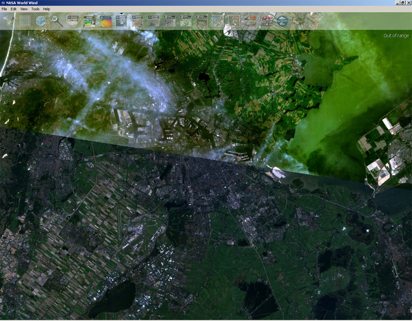Toggle the political borders map icon

tap(218, 21)
